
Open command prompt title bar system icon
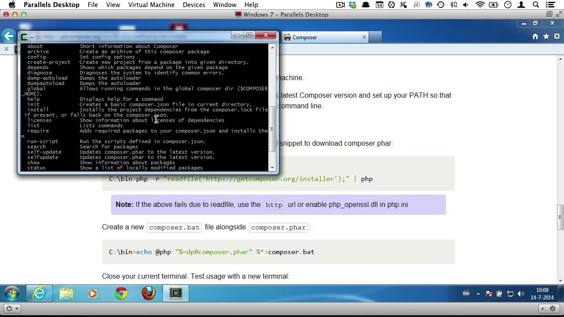click(x=24, y=37)
